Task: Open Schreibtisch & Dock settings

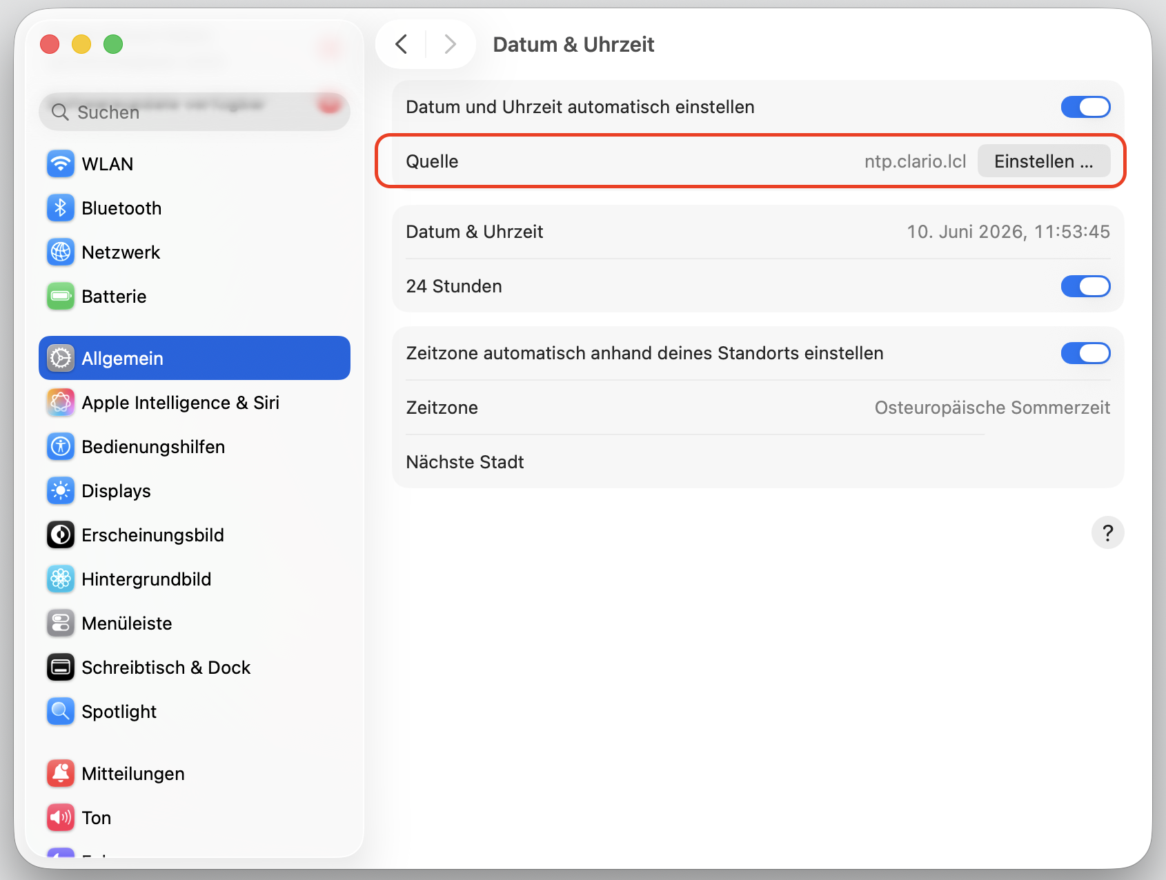Action: pyautogui.click(x=195, y=668)
